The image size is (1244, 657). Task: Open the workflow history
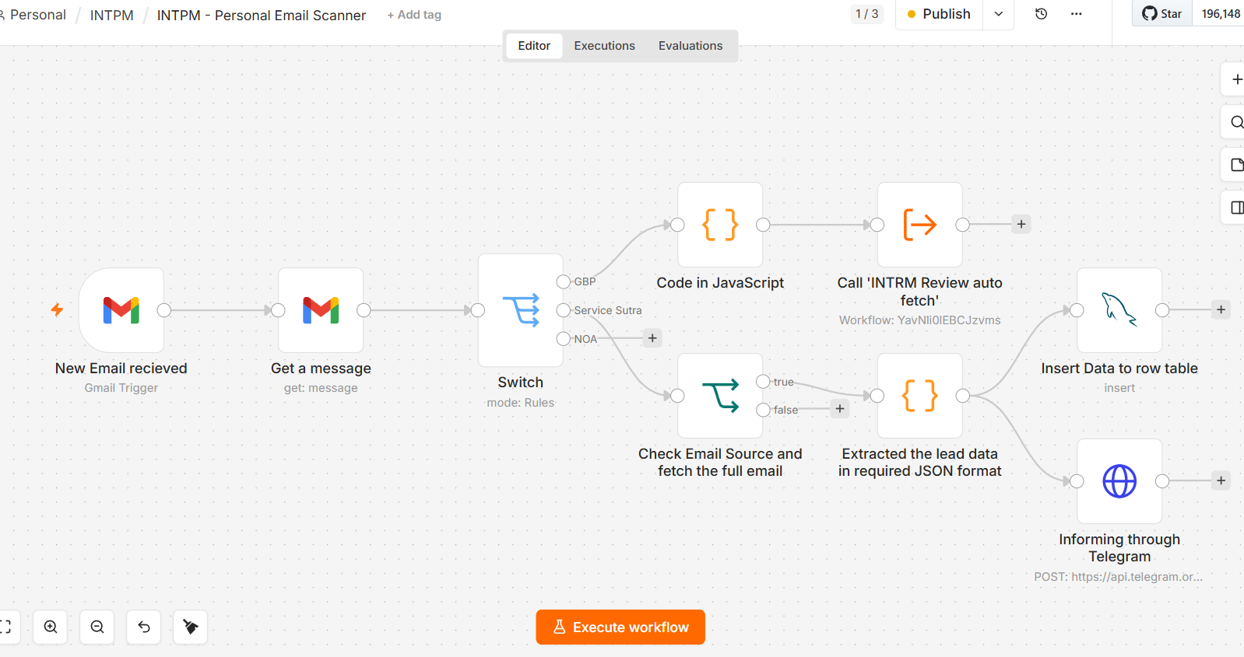1042,14
